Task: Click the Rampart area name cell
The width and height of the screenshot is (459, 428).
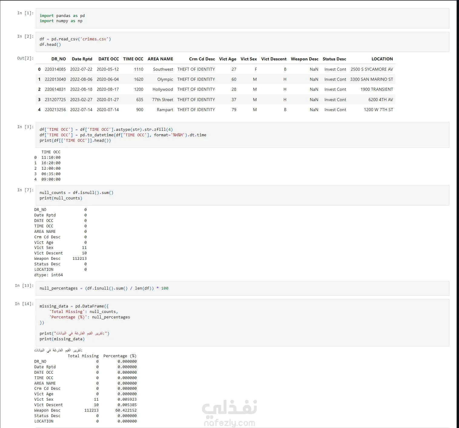Action: click(165, 110)
